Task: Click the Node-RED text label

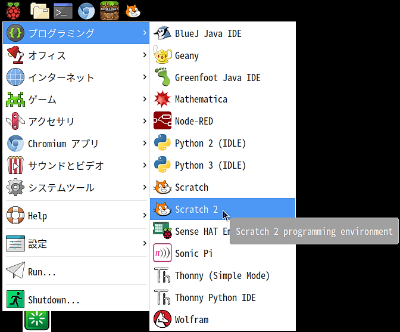Action: click(194, 121)
